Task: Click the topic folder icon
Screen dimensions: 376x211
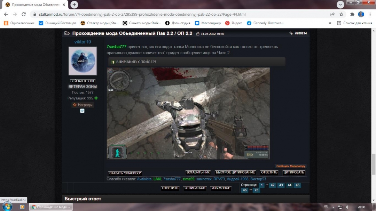Action: tap(67, 33)
